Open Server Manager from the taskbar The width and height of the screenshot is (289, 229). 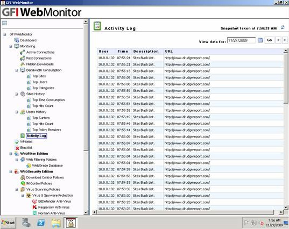[26, 223]
